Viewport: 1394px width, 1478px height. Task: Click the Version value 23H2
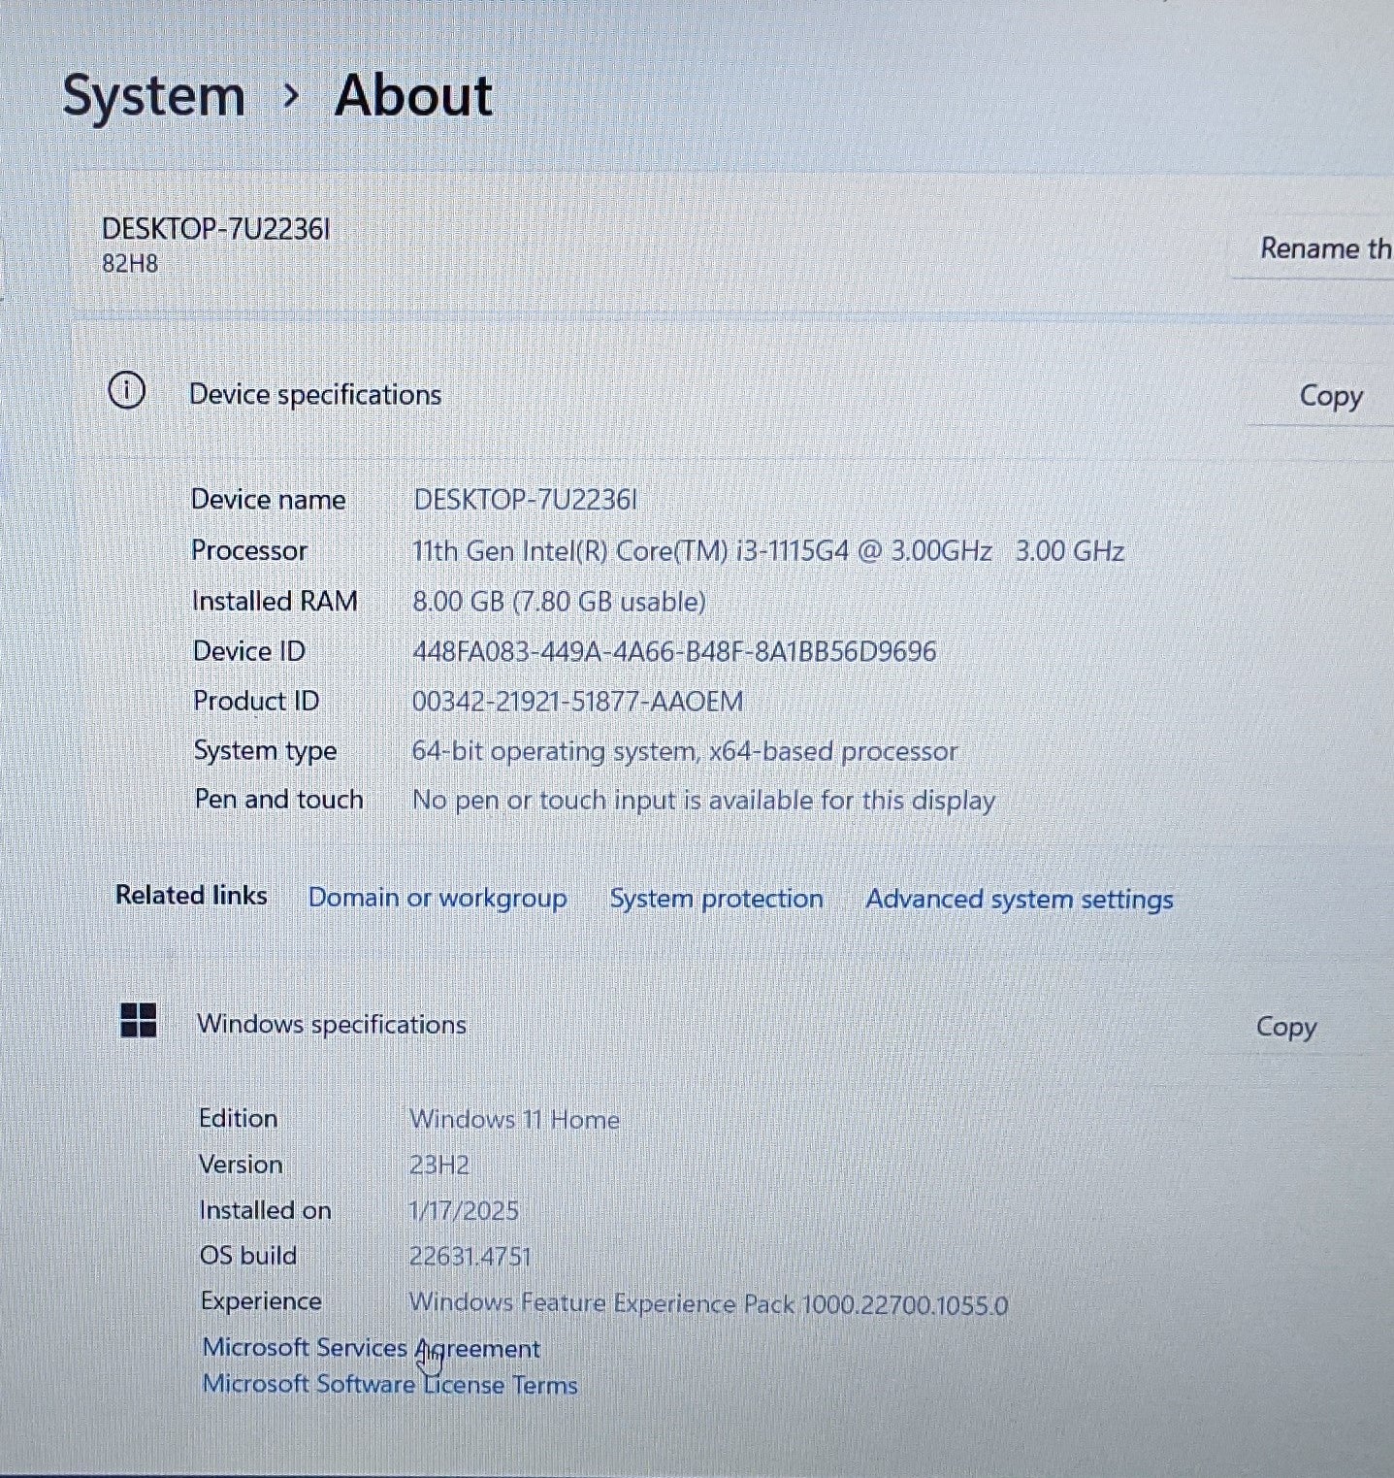(x=438, y=1165)
